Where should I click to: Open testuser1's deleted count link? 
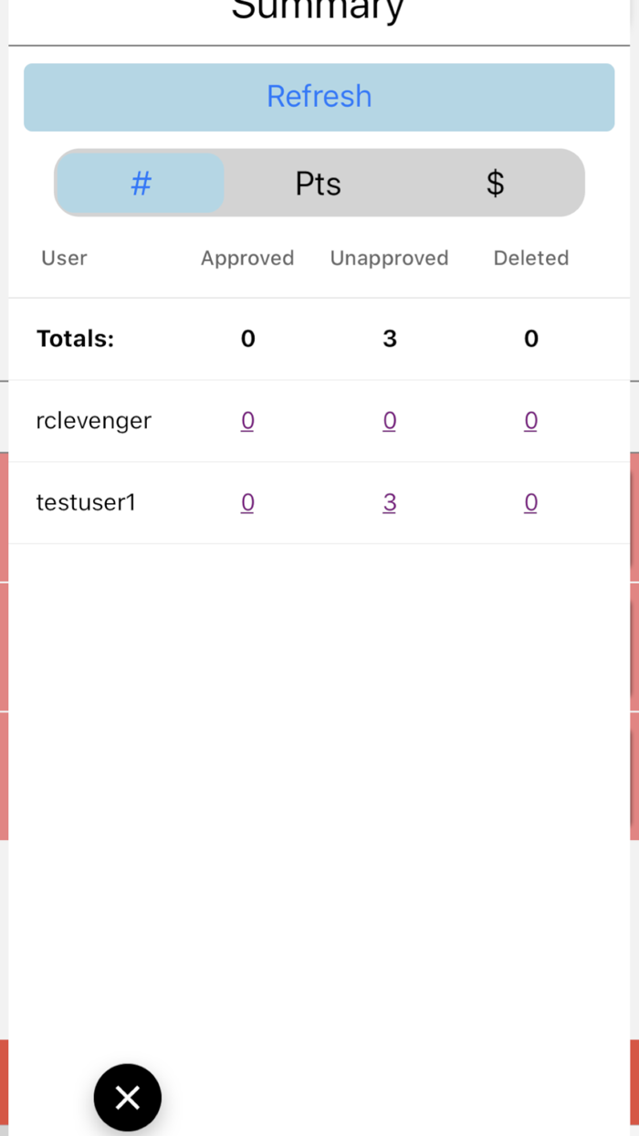tap(530, 502)
